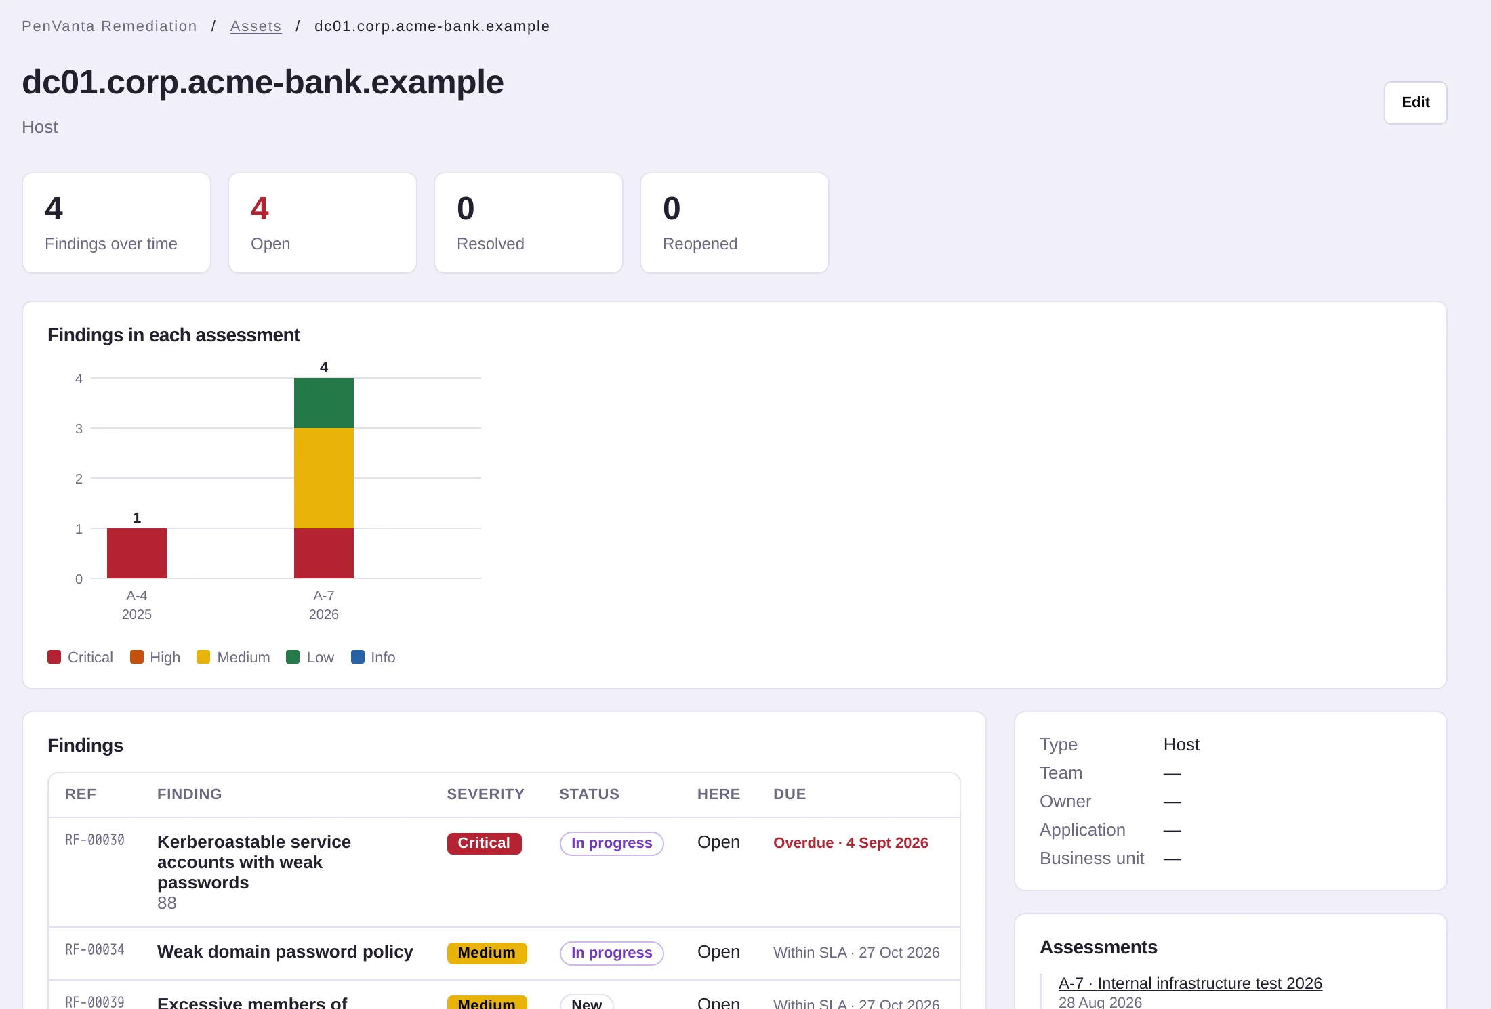Viewport: 1491px width, 1009px height.
Task: Click Overdue · 4 Sept 2026 due date
Action: (851, 842)
